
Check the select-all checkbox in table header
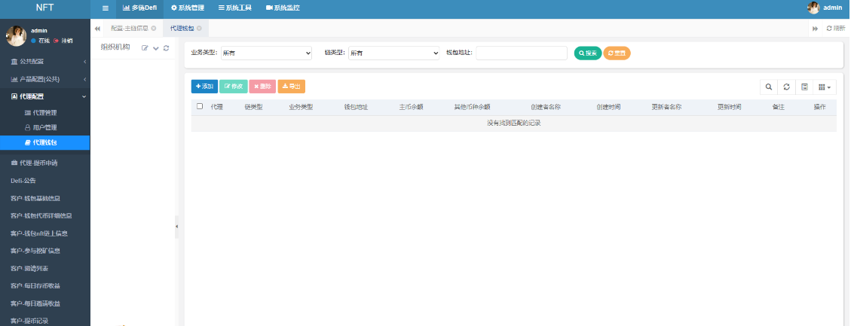click(200, 107)
